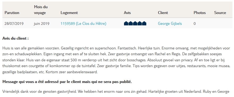
Task: Sort by the Photos column header
Action: (x=200, y=13)
